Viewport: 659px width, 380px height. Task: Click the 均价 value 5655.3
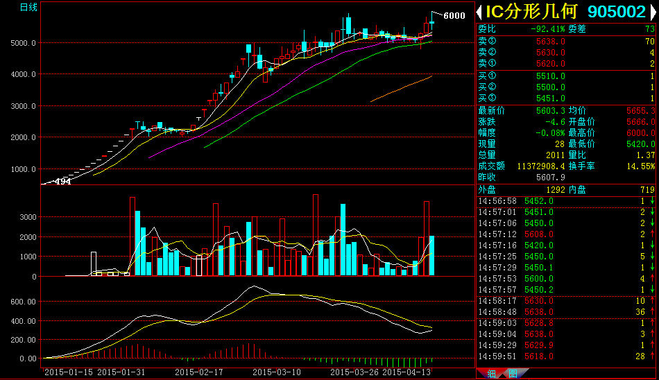tap(640, 110)
